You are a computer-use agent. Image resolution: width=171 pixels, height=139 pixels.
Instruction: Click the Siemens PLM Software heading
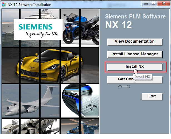tap(135, 16)
